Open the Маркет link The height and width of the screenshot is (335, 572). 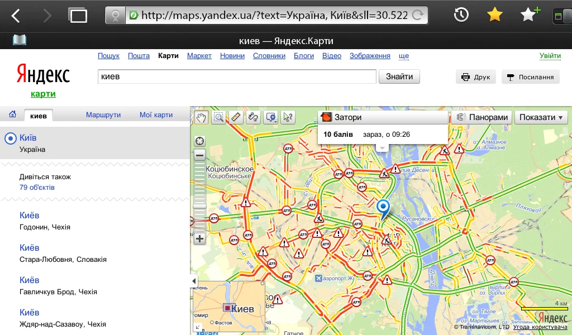199,56
